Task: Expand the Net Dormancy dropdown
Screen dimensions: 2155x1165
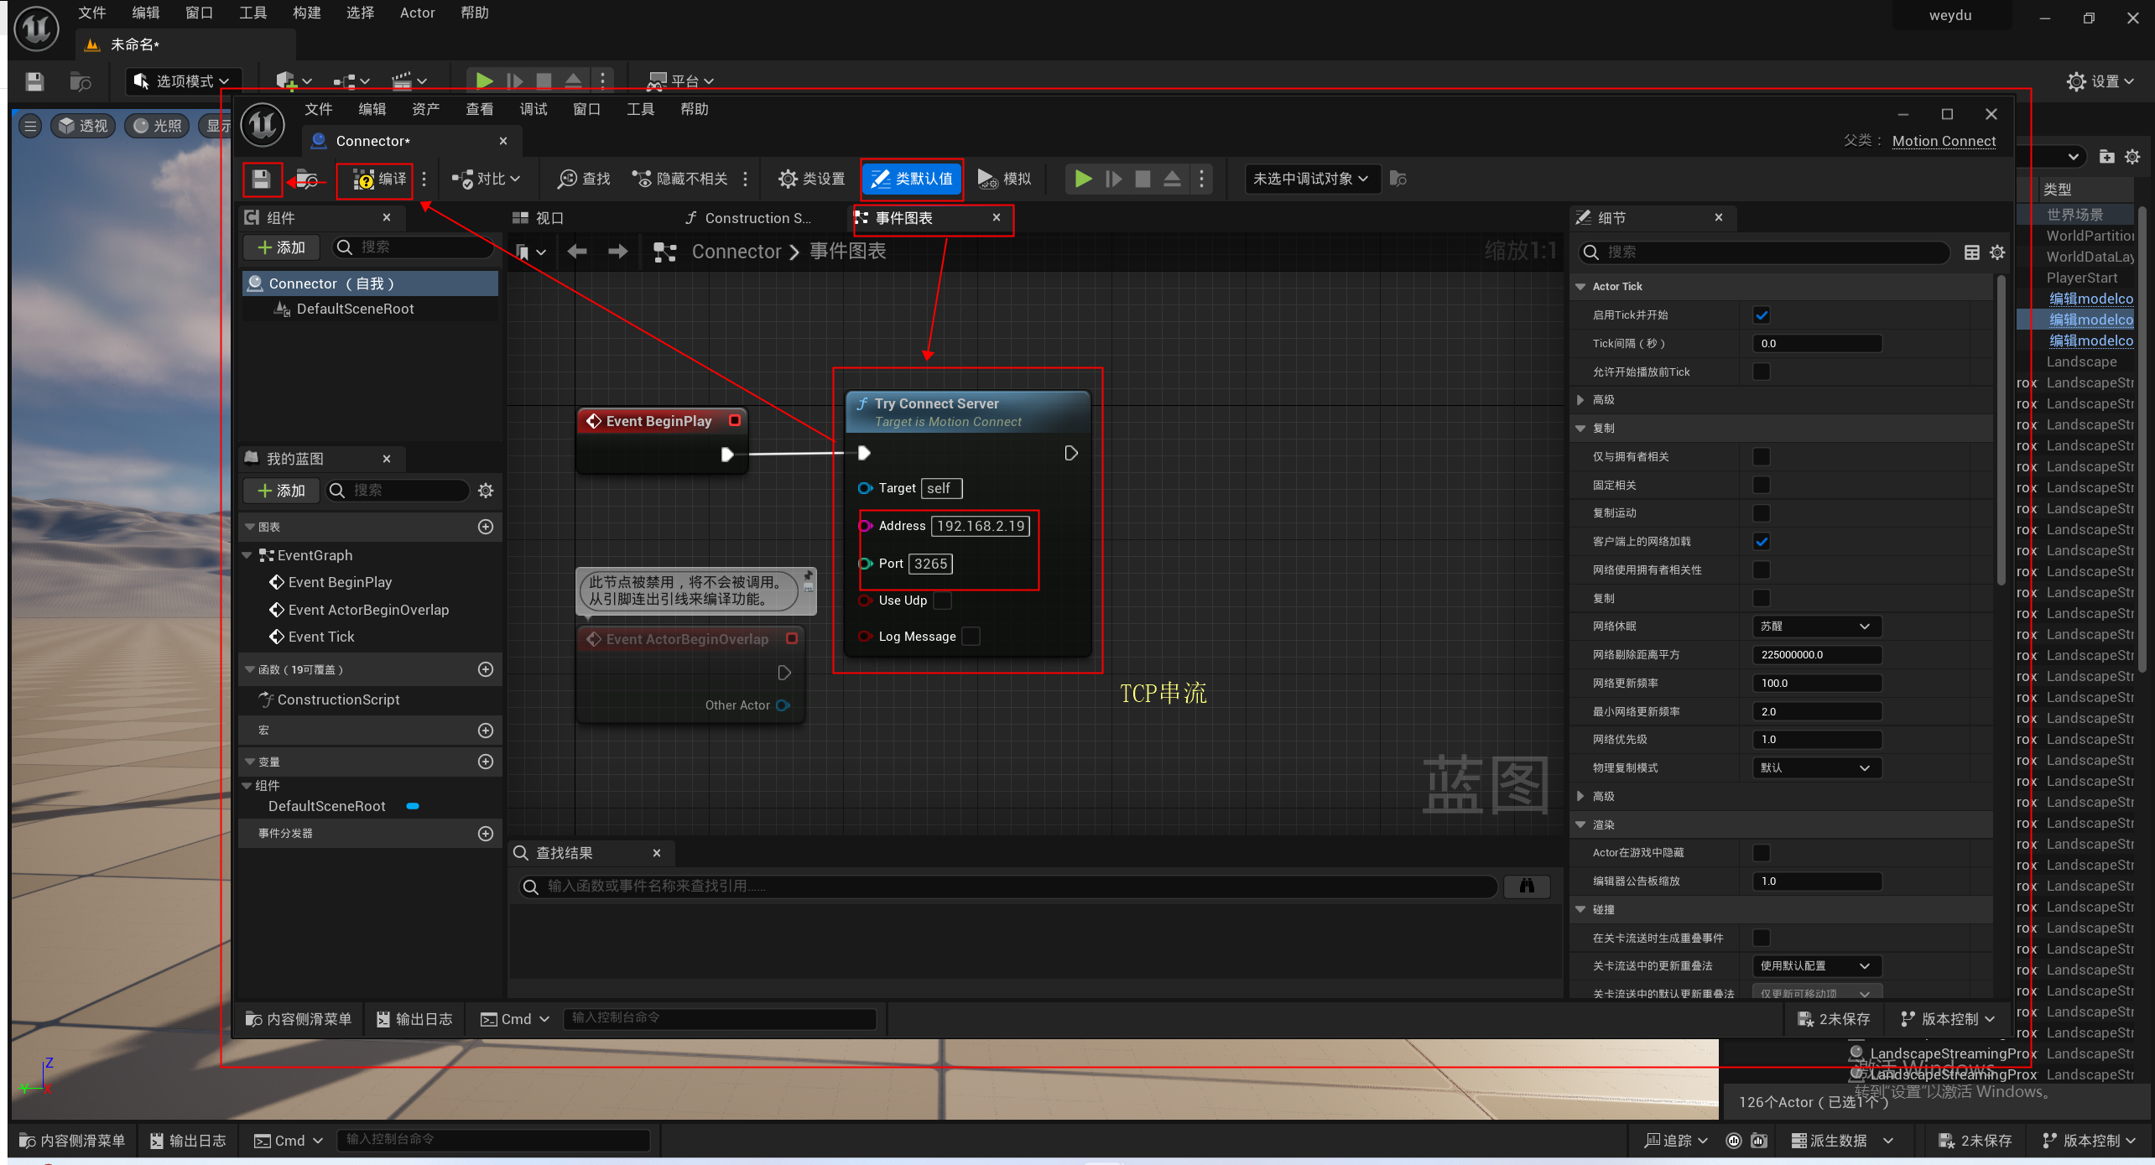Action: tap(1816, 627)
